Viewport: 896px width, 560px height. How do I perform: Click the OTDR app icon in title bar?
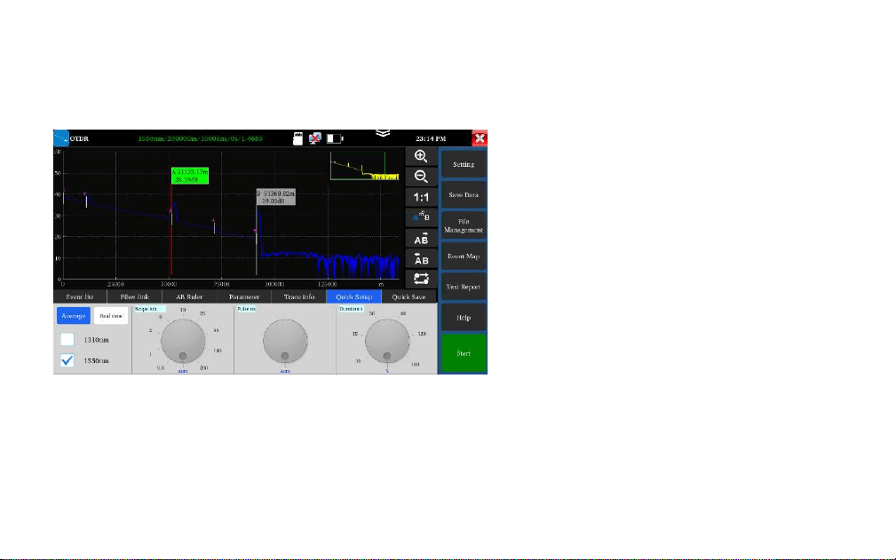point(61,138)
